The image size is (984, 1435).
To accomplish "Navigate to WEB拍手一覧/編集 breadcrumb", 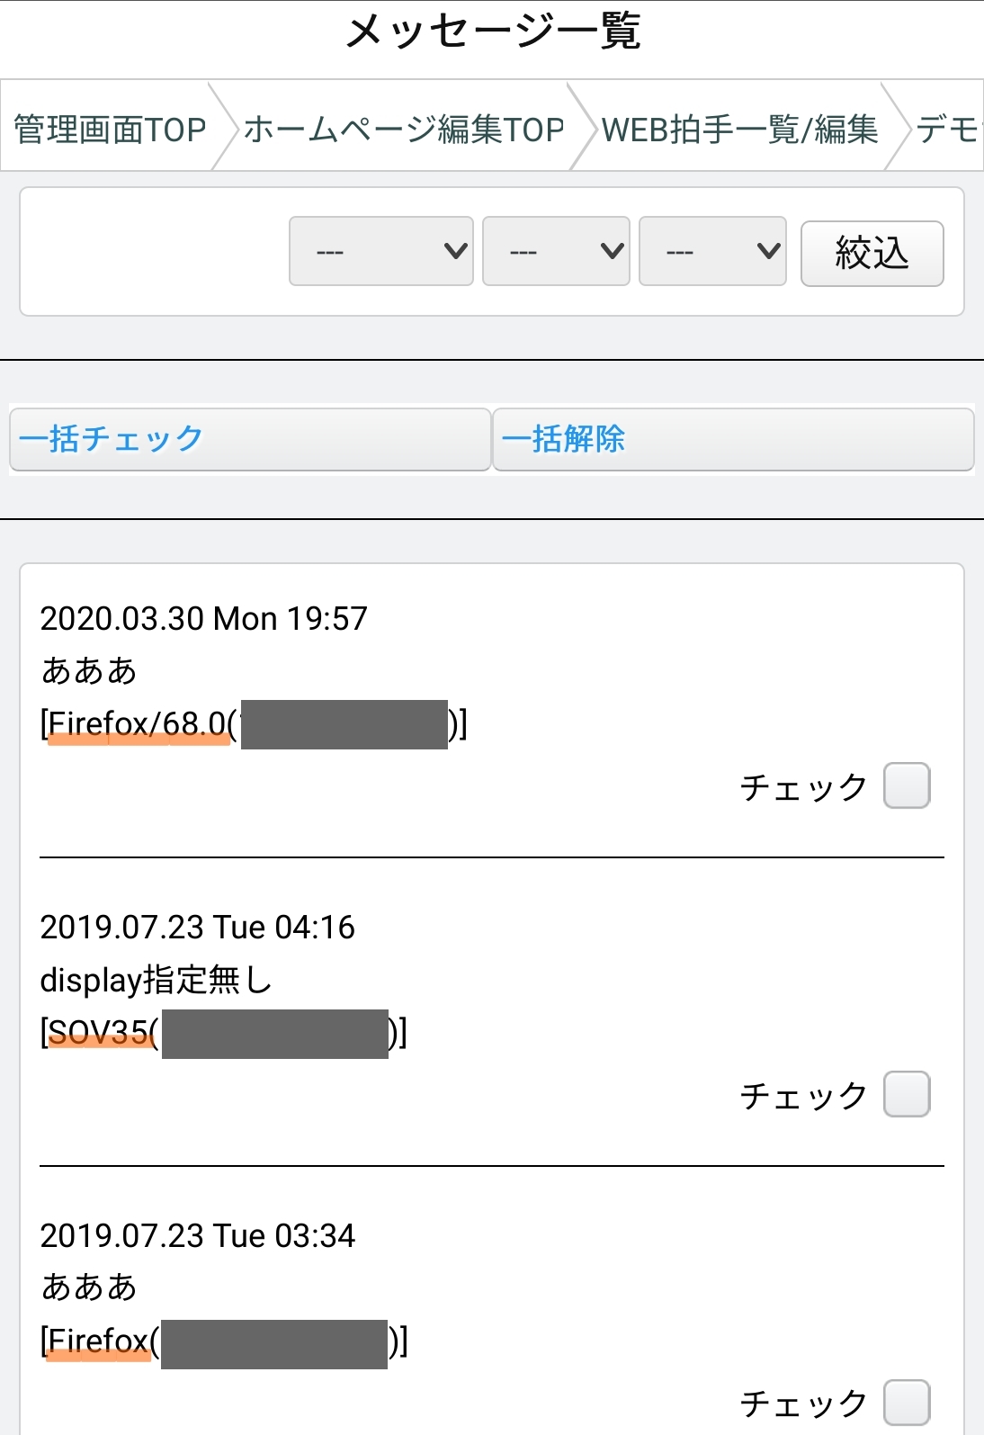I will [739, 130].
